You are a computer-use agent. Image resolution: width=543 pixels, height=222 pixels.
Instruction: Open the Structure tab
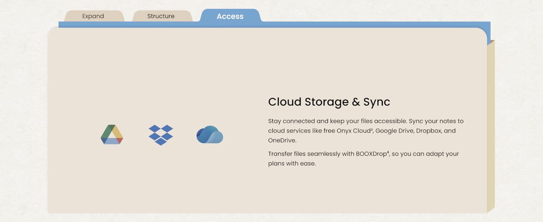(161, 16)
